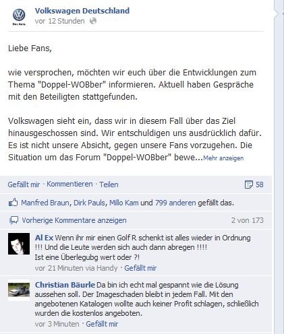This screenshot has width=284, height=334.
Task: Click the vor 12 Stunden timestamp
Action: coord(59,21)
